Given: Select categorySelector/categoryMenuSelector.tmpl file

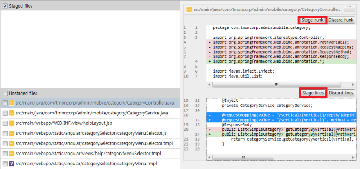Looking at the screenshot, I should (90, 143).
